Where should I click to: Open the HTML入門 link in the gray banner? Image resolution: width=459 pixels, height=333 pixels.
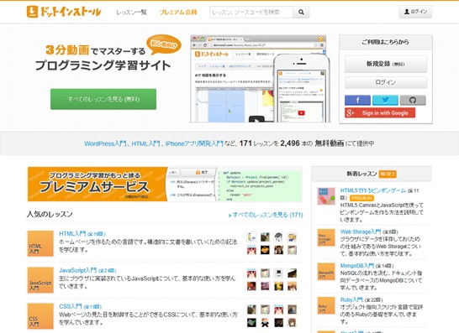(145, 143)
